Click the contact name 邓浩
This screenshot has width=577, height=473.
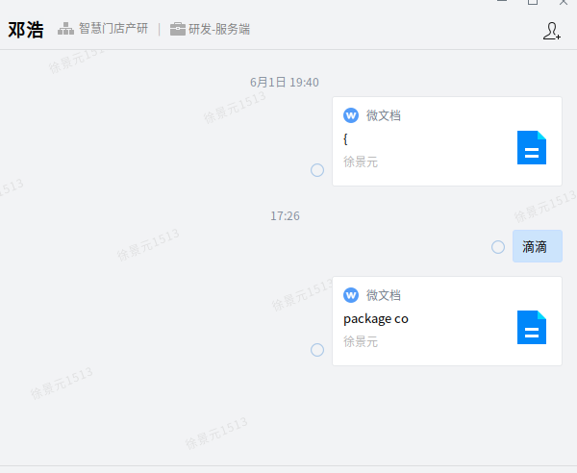26,30
